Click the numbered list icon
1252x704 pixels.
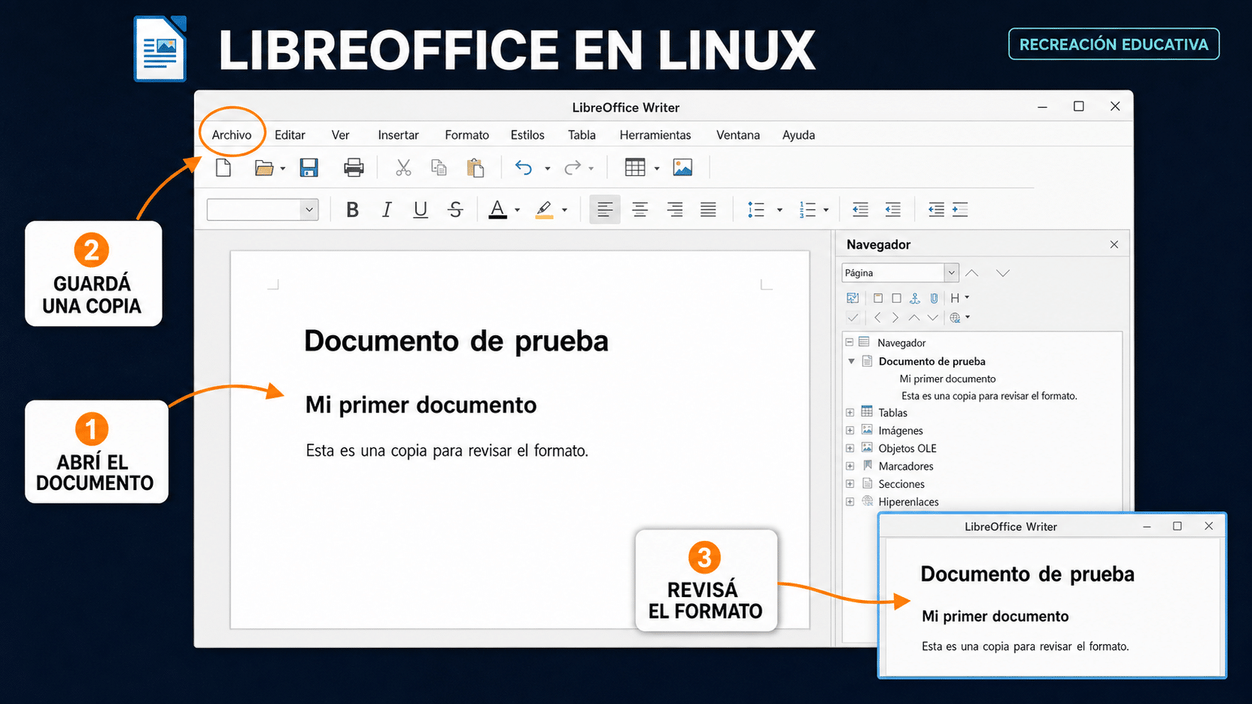(x=807, y=210)
